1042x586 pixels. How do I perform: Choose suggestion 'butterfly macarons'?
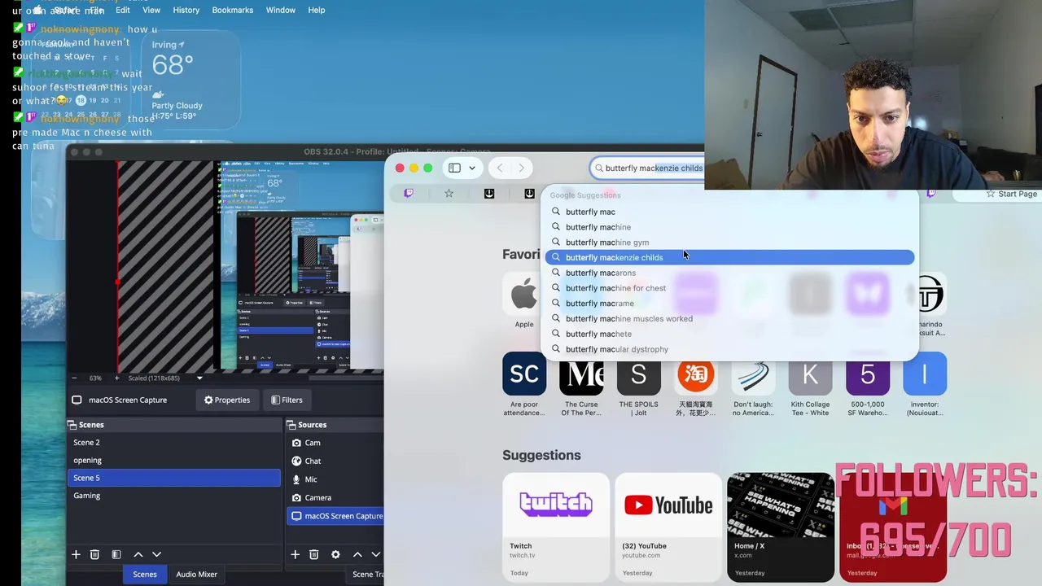coord(730,273)
